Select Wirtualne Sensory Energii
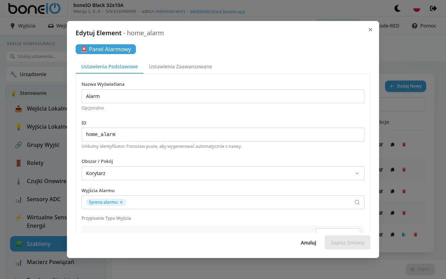 (x=40, y=221)
